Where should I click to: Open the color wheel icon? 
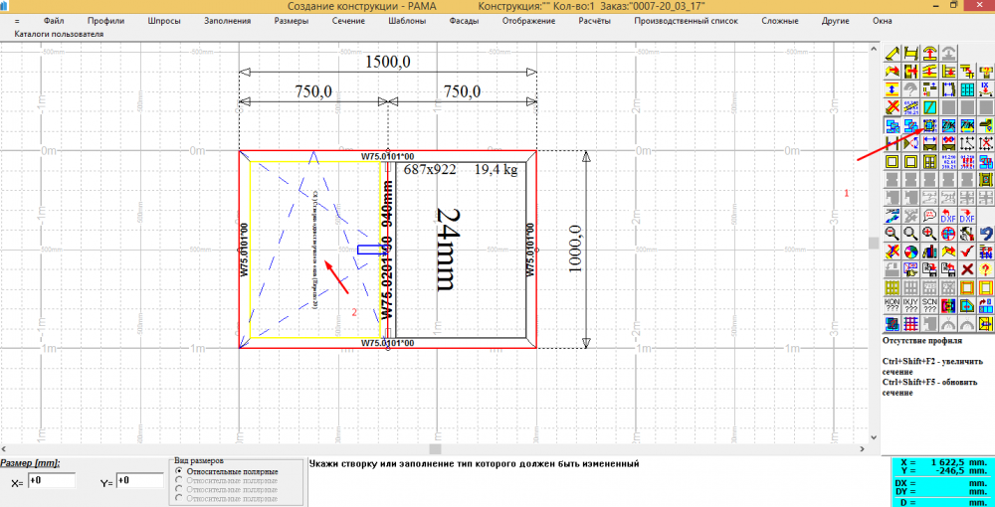[x=910, y=251]
